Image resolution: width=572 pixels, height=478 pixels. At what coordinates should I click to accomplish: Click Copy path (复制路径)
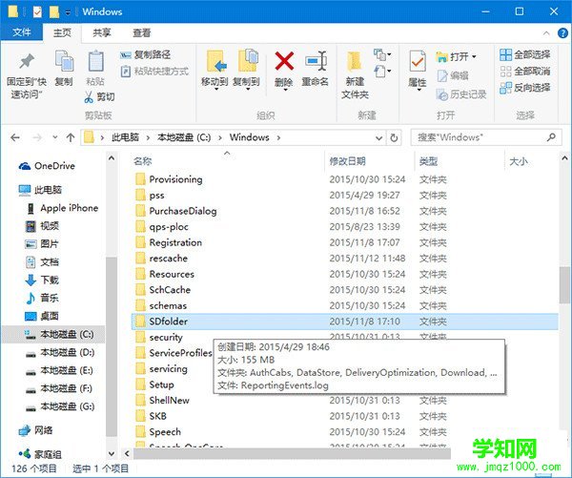click(x=145, y=54)
